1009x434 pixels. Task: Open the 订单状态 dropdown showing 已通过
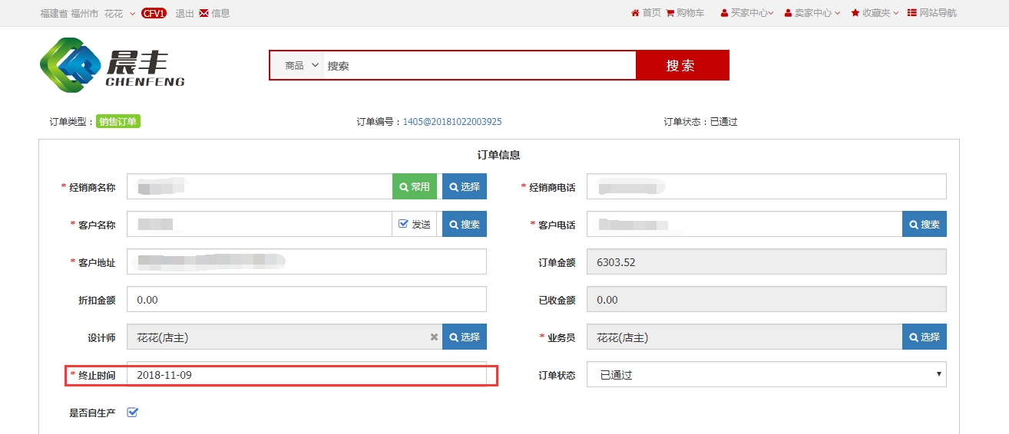766,375
